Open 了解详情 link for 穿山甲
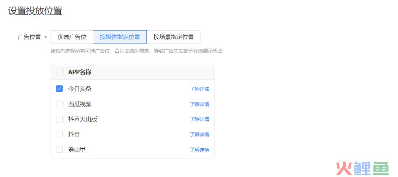The image size is (398, 177). coord(199,150)
